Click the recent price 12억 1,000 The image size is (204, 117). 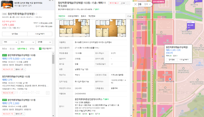click(8, 25)
